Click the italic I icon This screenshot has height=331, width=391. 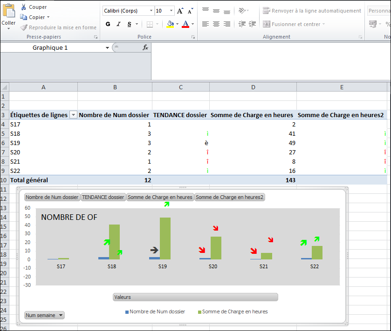pyautogui.click(x=117, y=23)
